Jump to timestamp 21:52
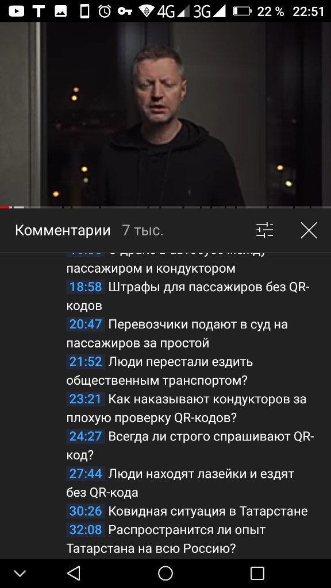331x588 pixels. click(x=86, y=362)
